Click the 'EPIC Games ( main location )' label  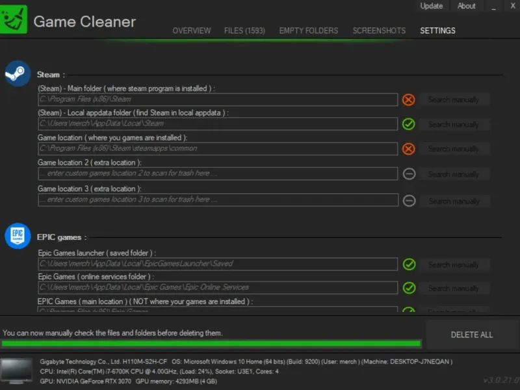tap(145, 302)
